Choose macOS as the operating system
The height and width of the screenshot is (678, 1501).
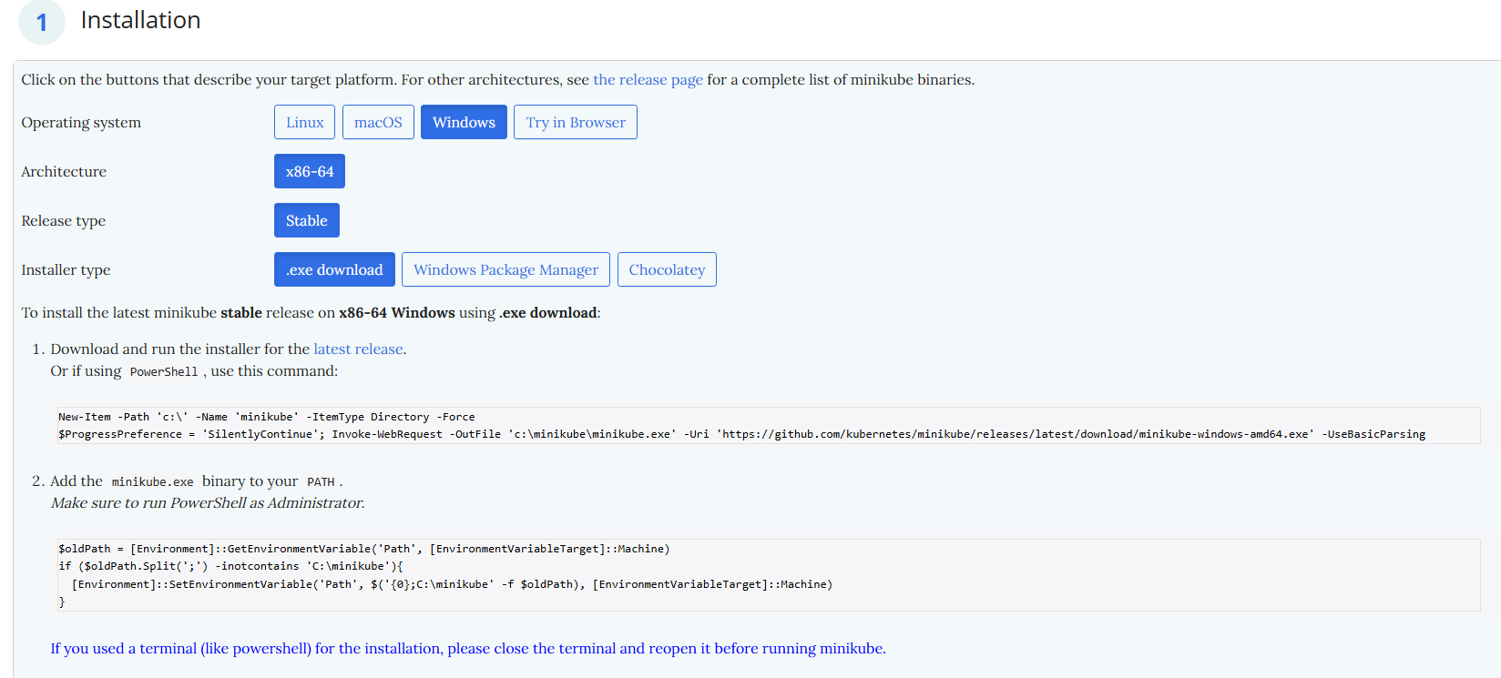click(x=378, y=122)
